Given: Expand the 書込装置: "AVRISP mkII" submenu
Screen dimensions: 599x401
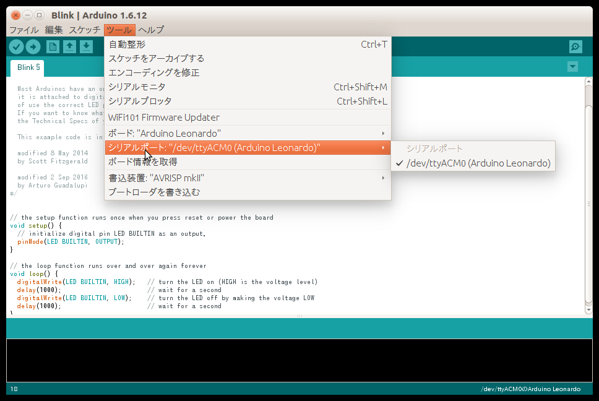Looking at the screenshot, I should 248,178.
